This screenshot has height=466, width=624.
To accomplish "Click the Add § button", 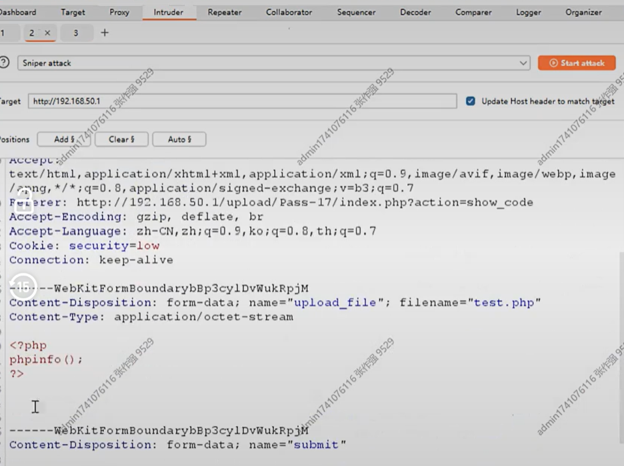I will pos(64,139).
